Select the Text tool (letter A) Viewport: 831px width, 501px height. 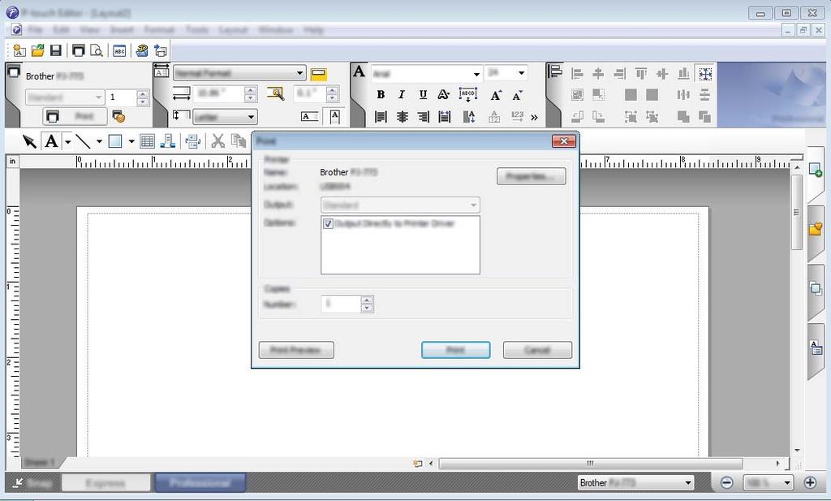[x=51, y=141]
